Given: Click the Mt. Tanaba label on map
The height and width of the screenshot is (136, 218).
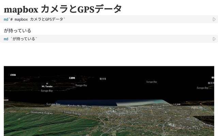Looking at the screenshot, I should pyautogui.click(x=47, y=86).
